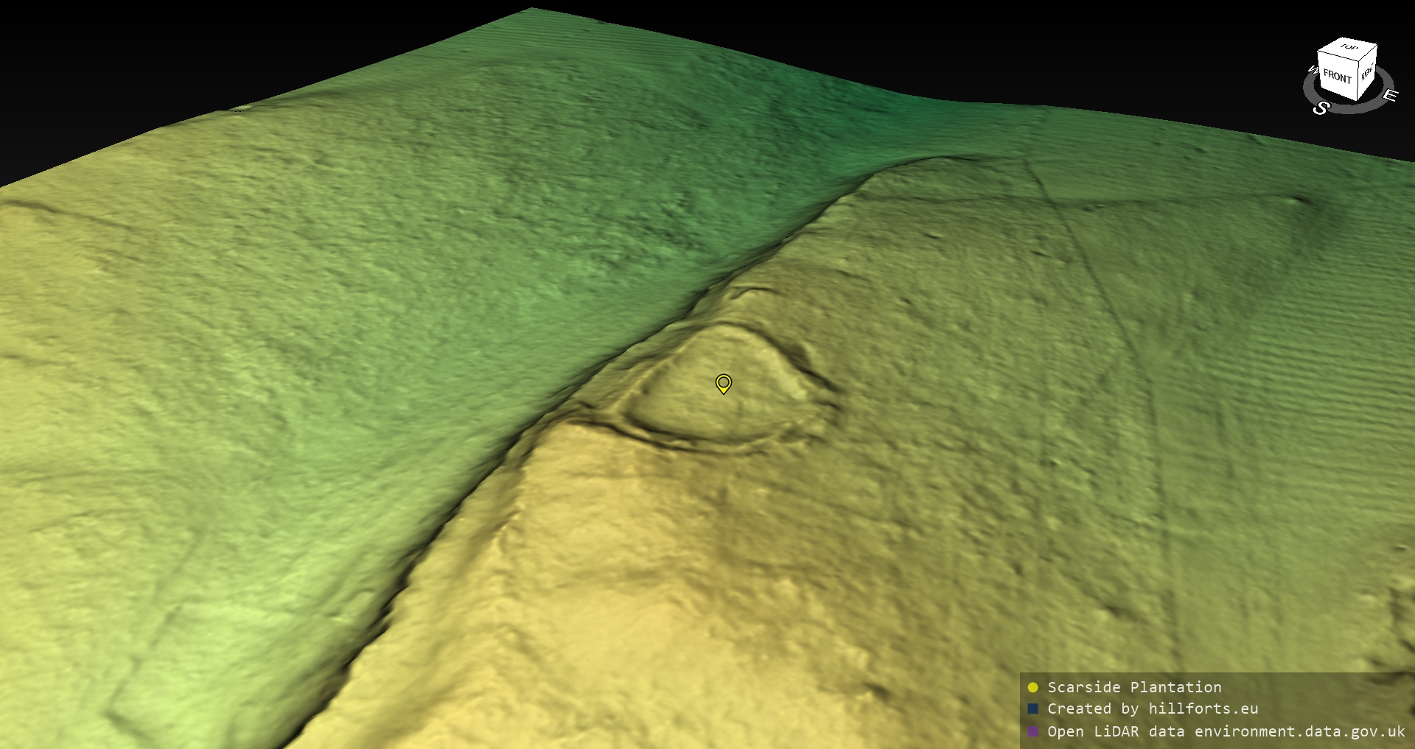Click the yellow dot beside Scarside Plantation
The image size is (1415, 749).
pos(1033,687)
